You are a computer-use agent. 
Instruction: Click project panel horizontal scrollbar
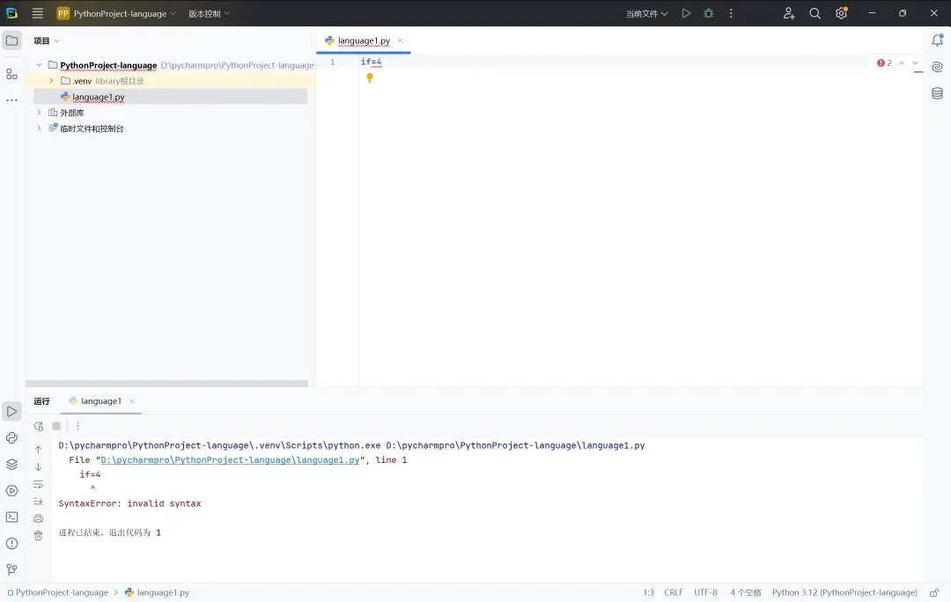click(166, 383)
